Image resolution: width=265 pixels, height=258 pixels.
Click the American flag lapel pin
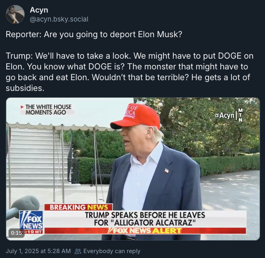pos(167,171)
